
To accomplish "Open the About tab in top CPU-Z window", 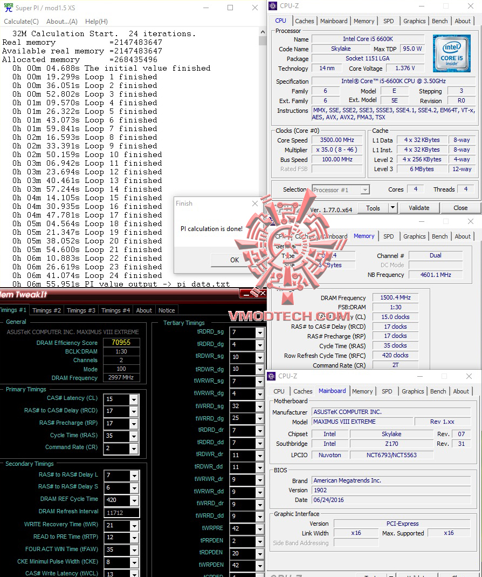I will 462,21.
